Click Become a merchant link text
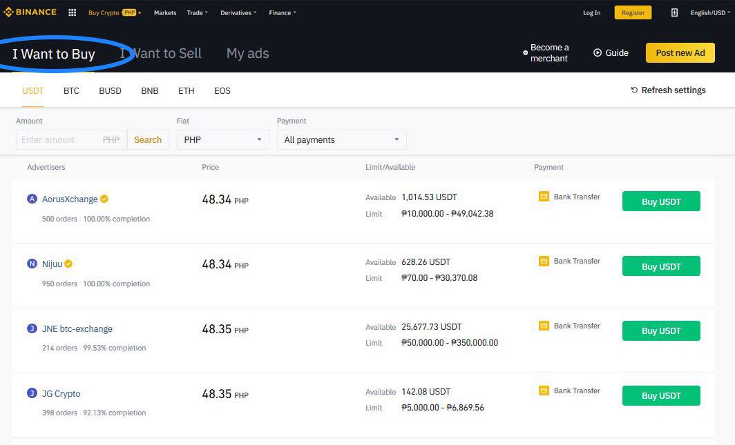 (x=549, y=53)
